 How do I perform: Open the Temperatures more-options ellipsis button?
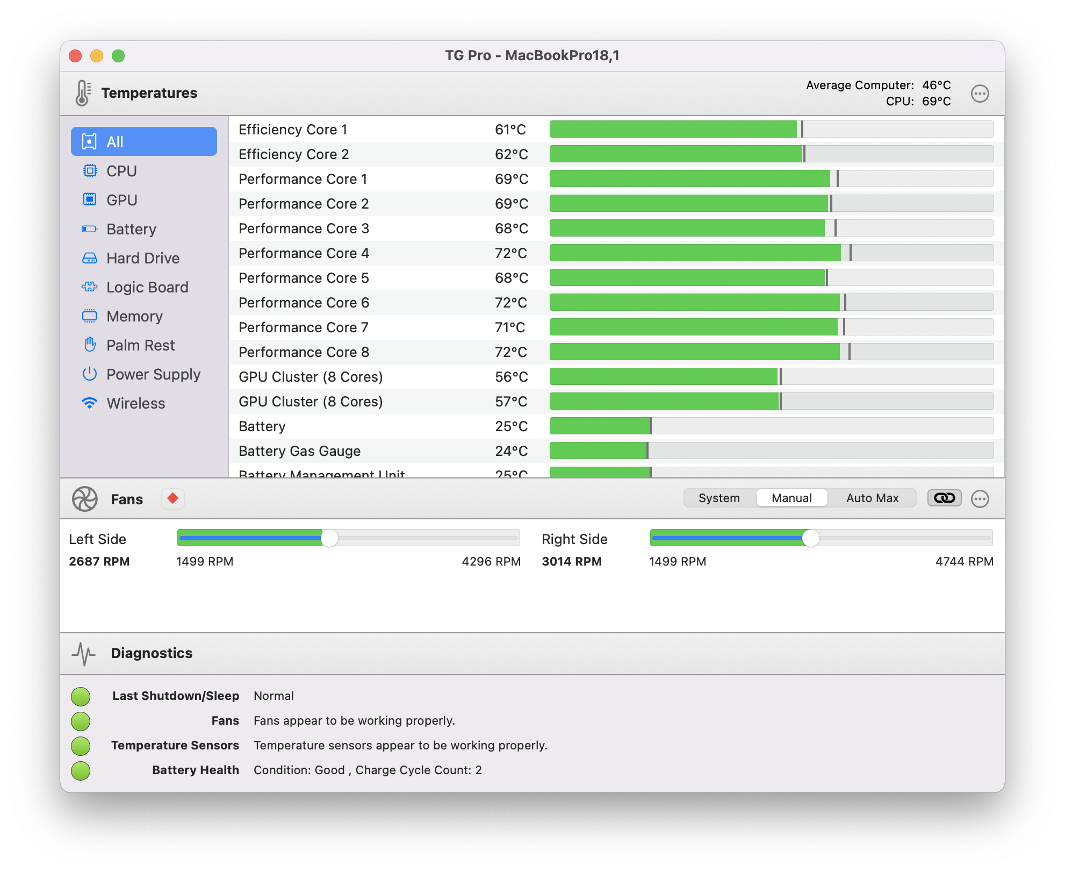coord(980,94)
